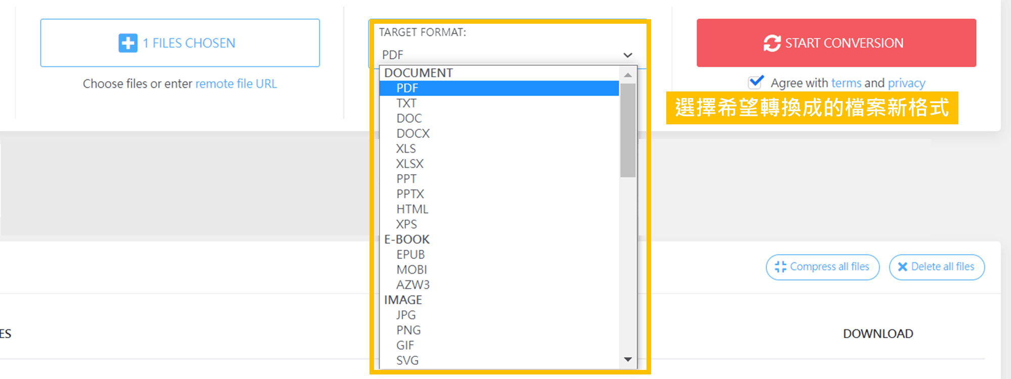Pick EPUB under E-BOOK formats

click(x=410, y=255)
